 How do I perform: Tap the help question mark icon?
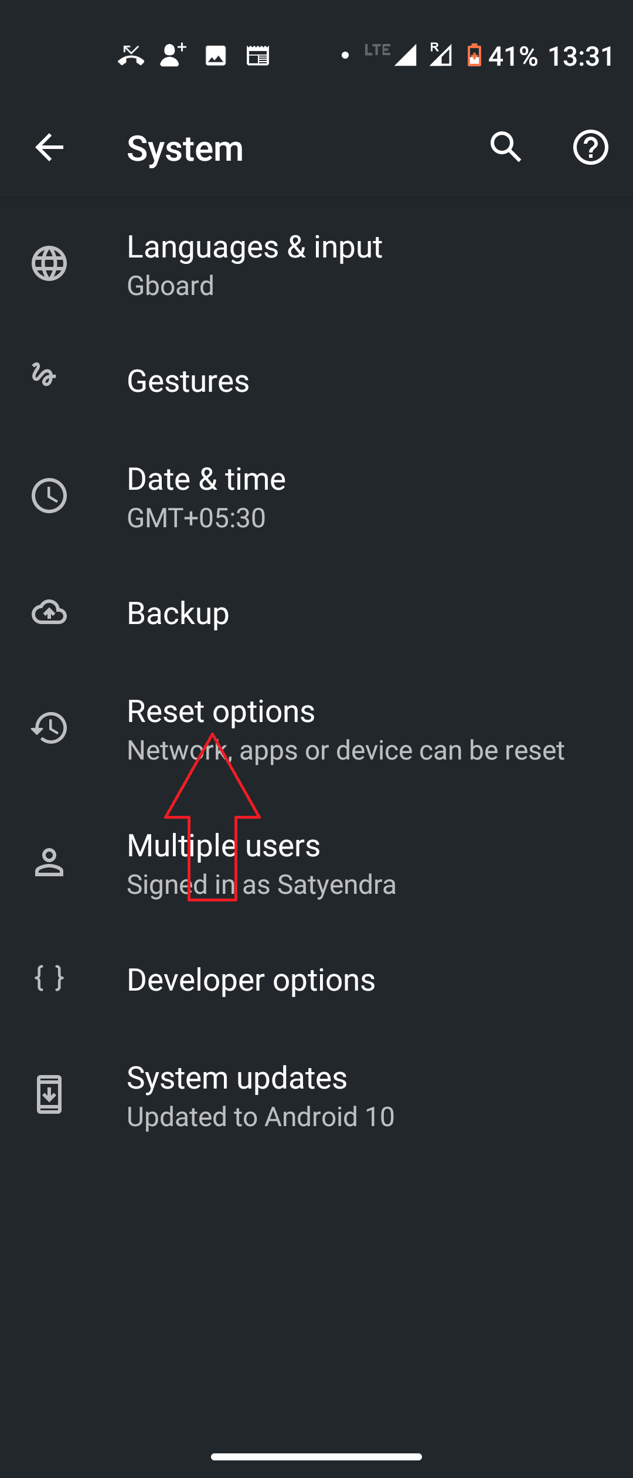tap(590, 147)
